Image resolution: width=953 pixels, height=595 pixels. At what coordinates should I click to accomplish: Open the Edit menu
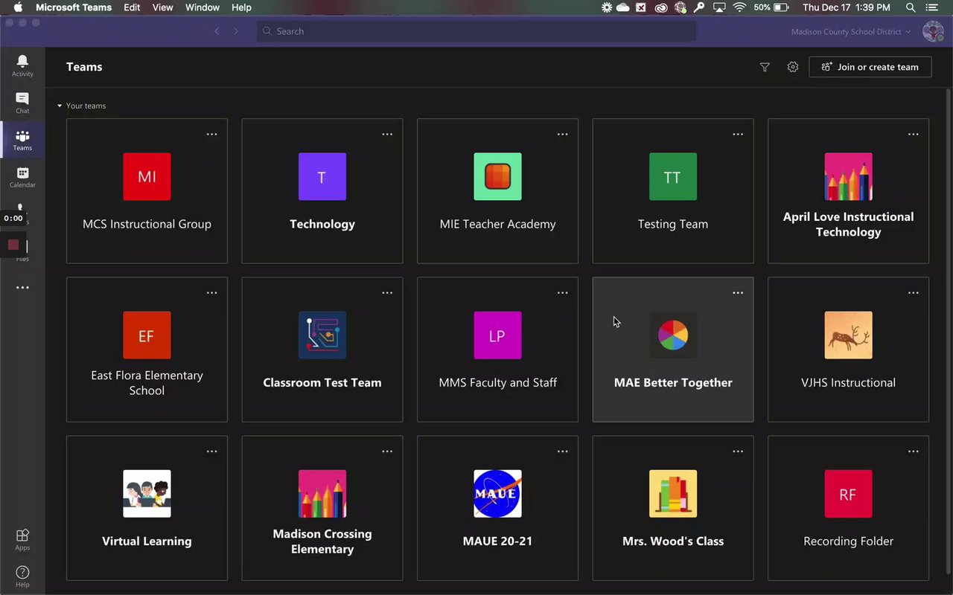pyautogui.click(x=132, y=7)
